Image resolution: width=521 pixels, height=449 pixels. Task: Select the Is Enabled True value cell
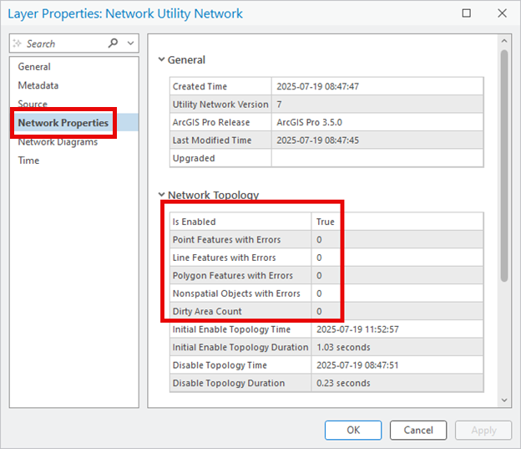pos(326,222)
